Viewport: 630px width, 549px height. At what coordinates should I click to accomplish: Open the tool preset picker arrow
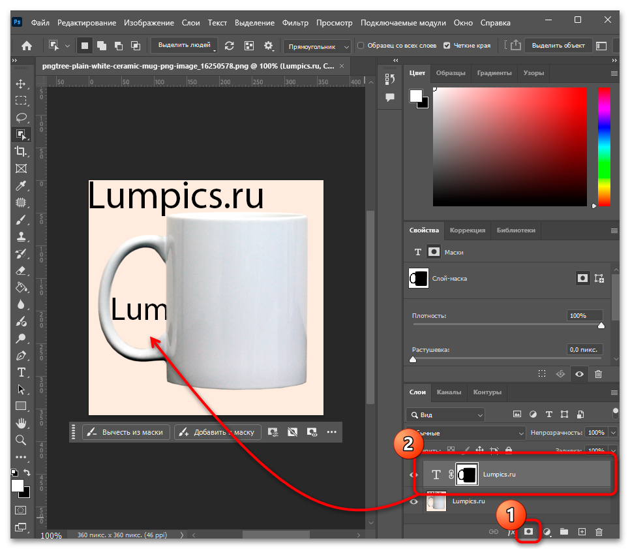[68, 46]
